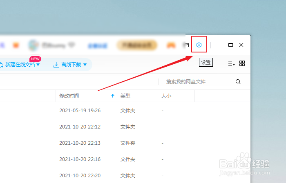Switch to sort order list icon
The height and width of the screenshot is (183, 286).
tap(232, 63)
